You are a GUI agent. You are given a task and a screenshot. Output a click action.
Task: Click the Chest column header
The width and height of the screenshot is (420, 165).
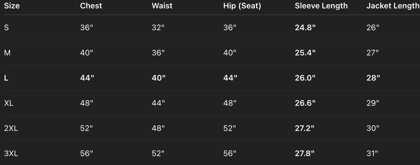point(91,6)
